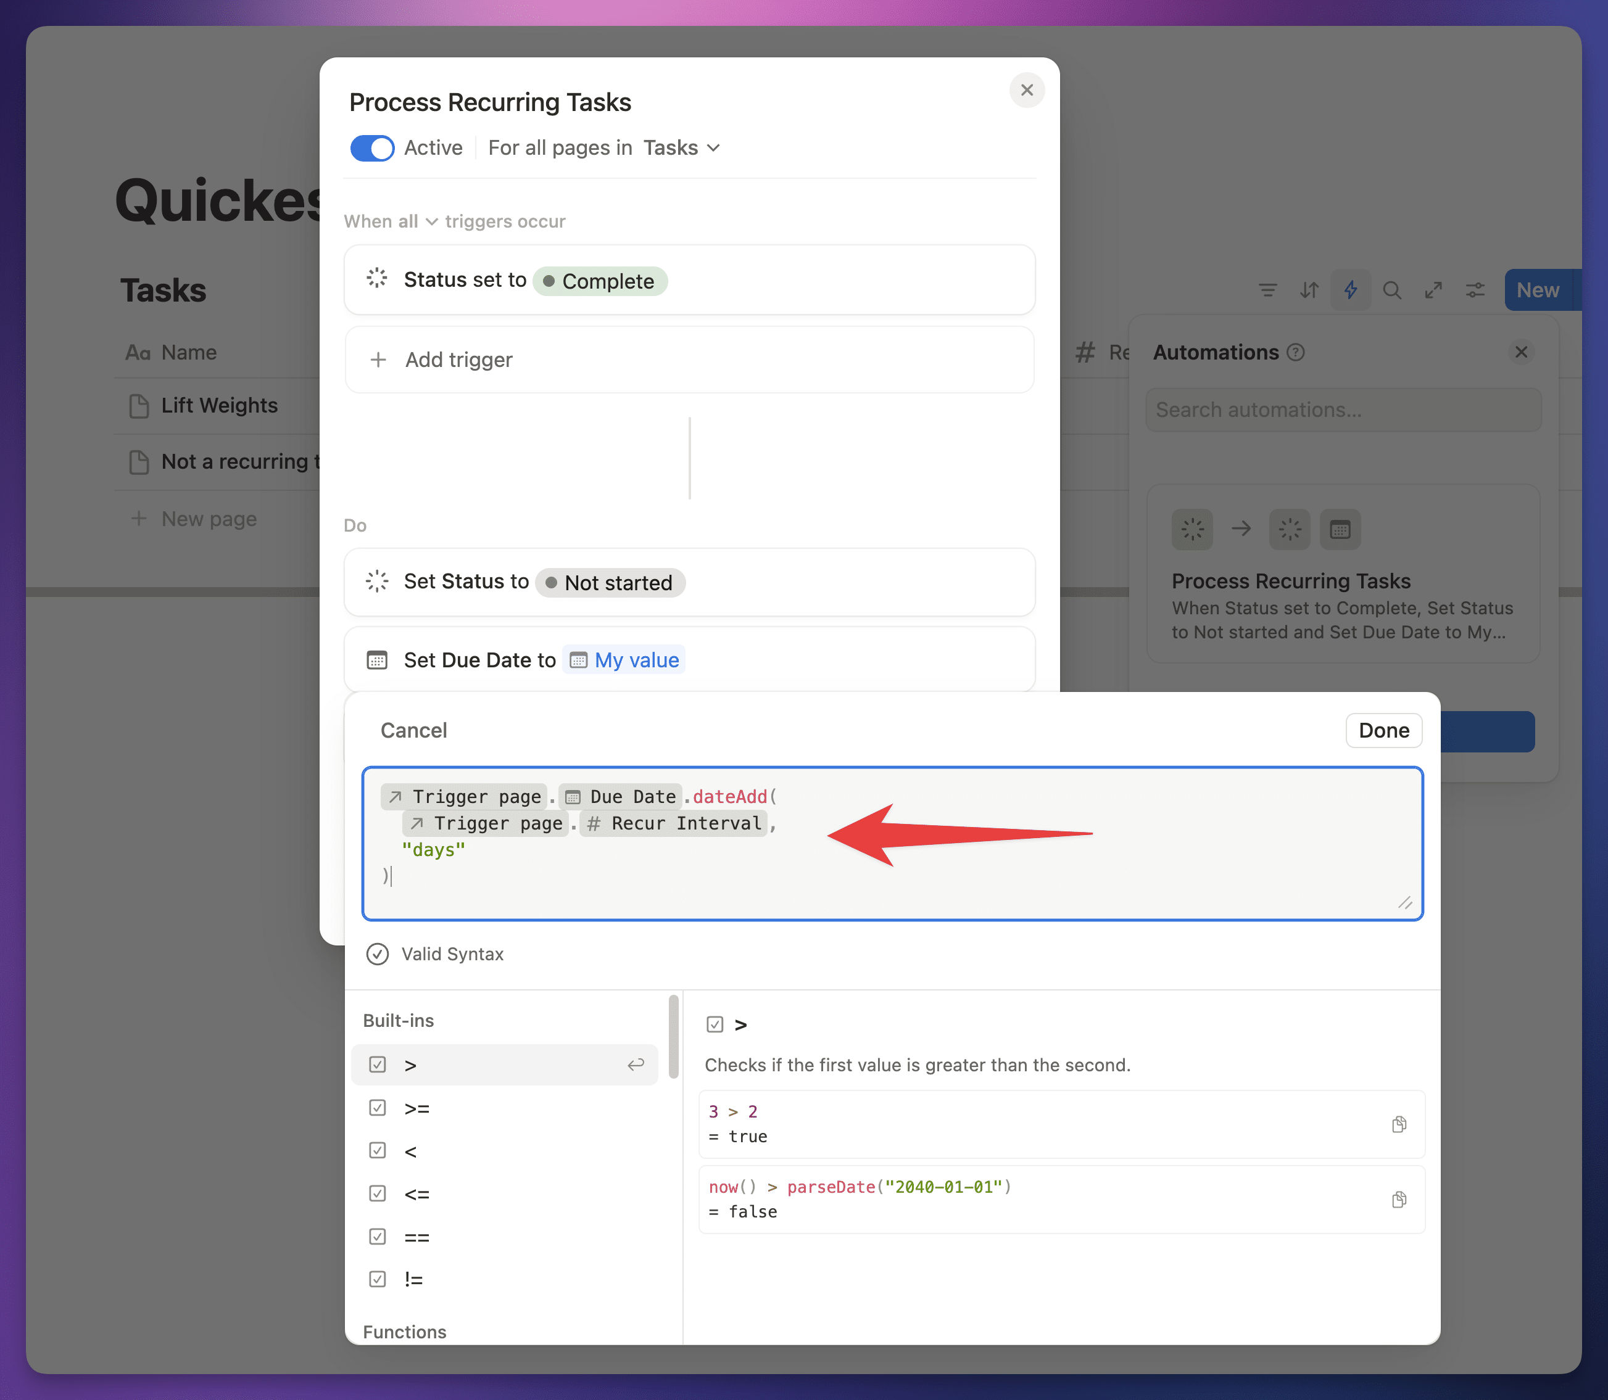Open the 'Status set to Complete' trigger

pos(689,279)
